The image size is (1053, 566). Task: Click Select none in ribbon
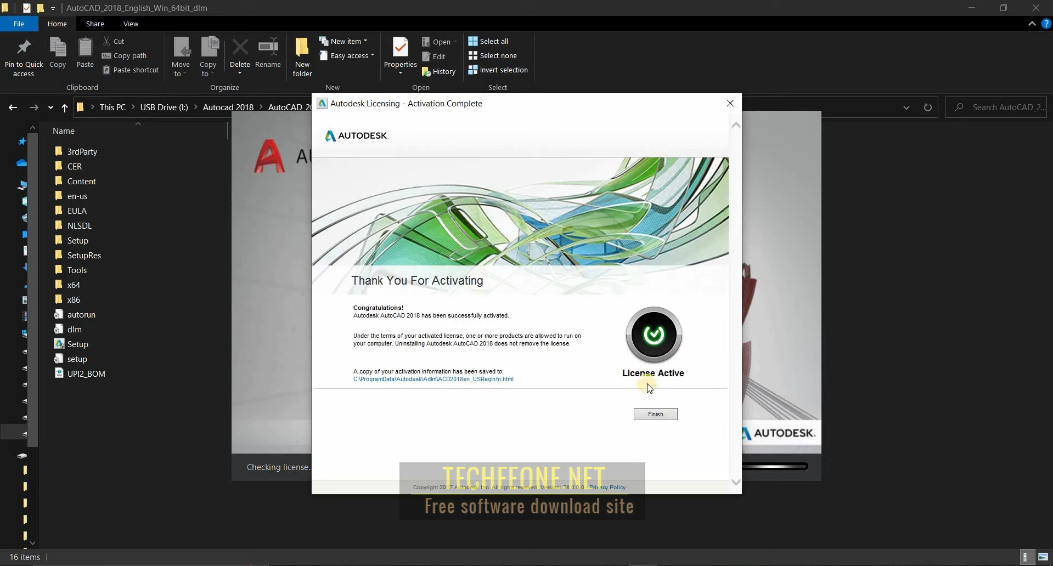point(492,55)
